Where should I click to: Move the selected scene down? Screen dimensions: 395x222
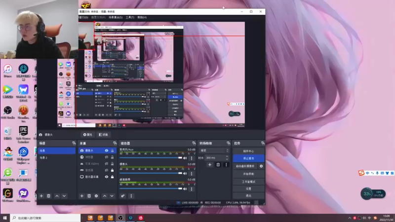[64, 196]
